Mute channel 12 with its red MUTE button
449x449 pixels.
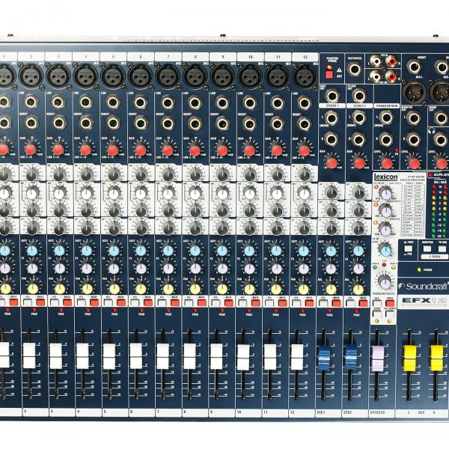(309, 302)
